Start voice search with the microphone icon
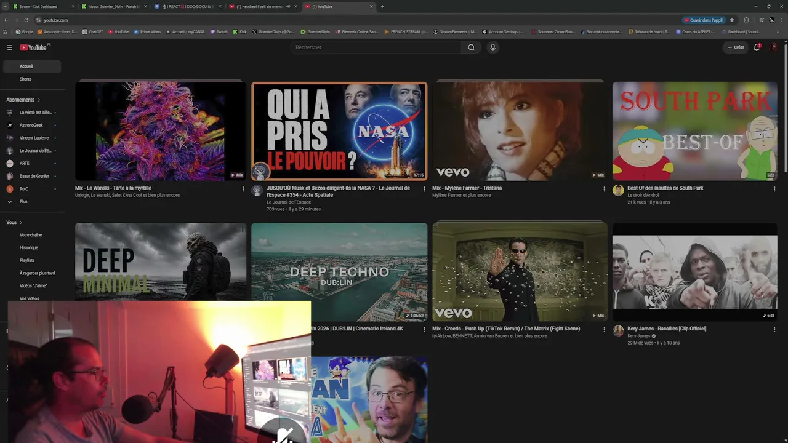 pyautogui.click(x=492, y=47)
